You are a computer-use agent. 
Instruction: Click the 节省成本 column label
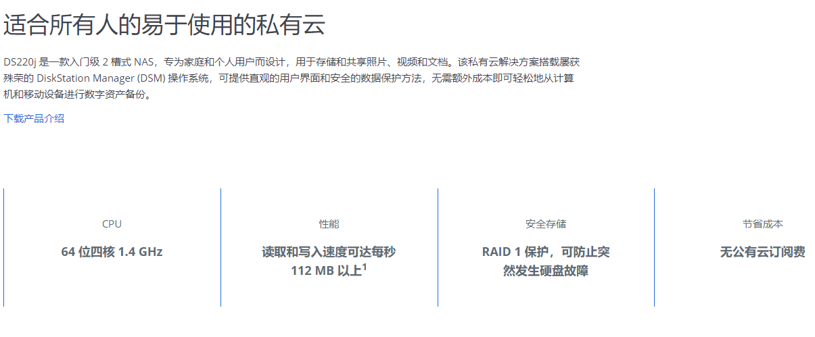[x=762, y=224]
